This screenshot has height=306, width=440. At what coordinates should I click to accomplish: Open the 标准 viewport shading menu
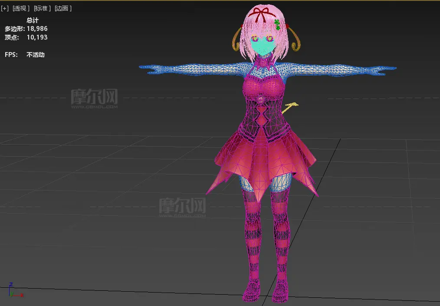[42, 8]
